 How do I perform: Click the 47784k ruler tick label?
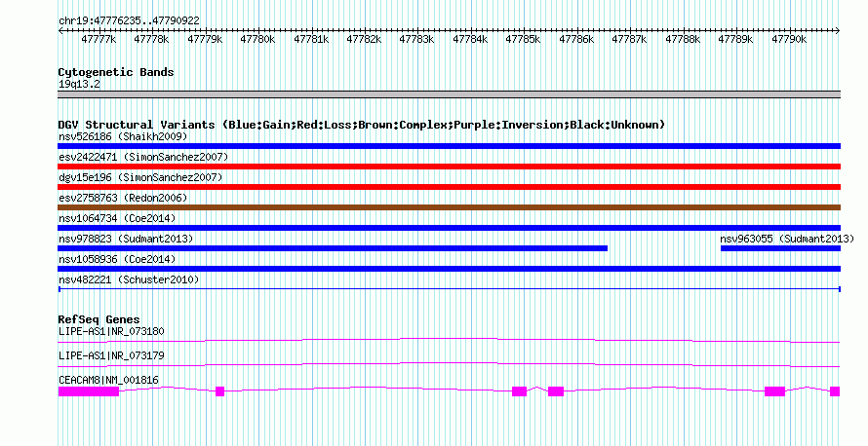pos(470,40)
